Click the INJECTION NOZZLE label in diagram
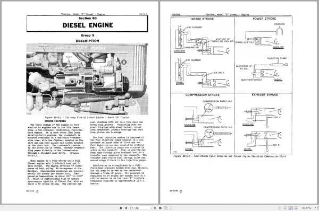This screenshot has width=319, height=211. 251,80
